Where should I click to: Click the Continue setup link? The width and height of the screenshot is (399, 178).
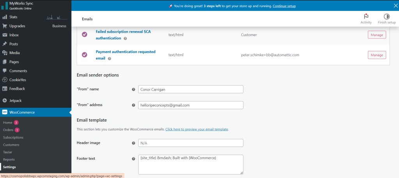[284, 6]
